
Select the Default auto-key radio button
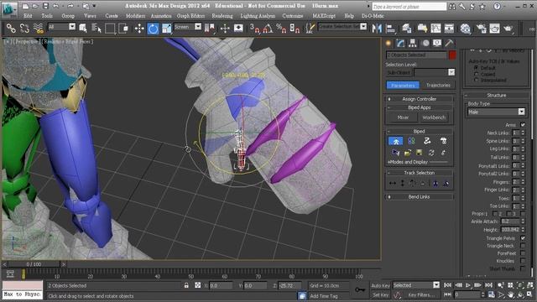coord(476,68)
